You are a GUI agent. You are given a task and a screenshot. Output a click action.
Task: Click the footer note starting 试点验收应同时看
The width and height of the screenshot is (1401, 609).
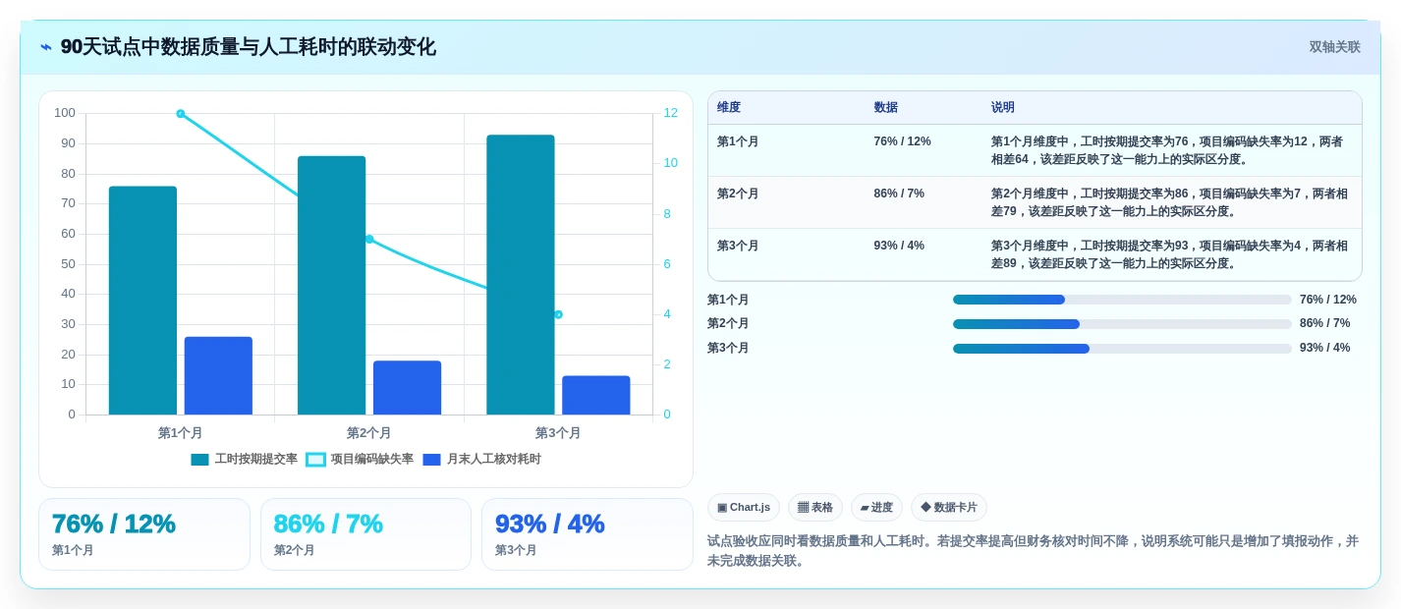point(1033,551)
